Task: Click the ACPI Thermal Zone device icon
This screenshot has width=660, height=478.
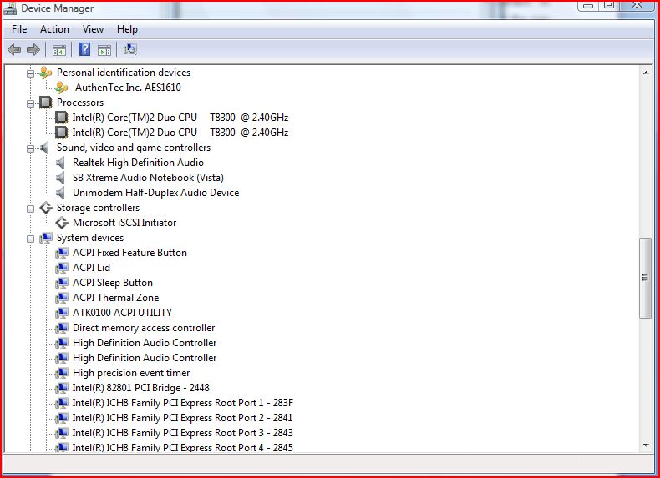Action: tap(62, 298)
